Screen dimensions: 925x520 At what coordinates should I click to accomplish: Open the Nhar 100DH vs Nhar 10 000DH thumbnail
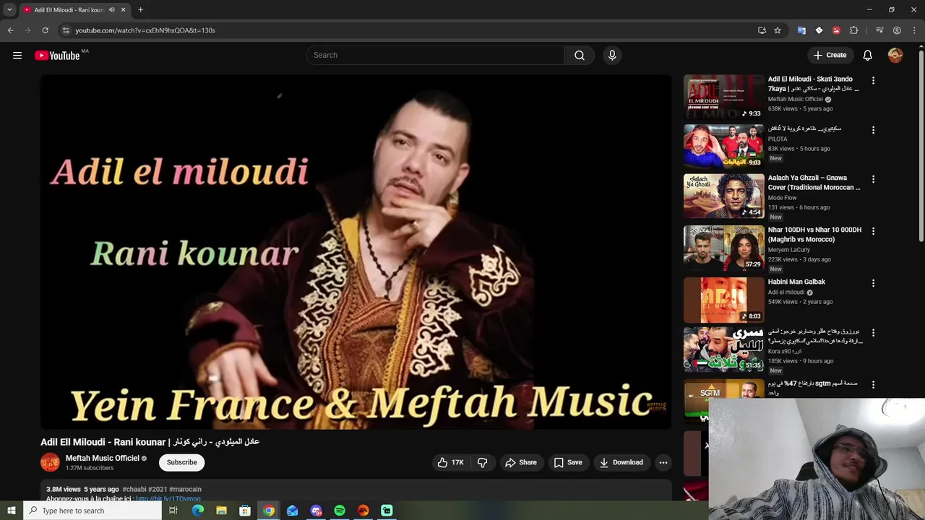pyautogui.click(x=723, y=248)
